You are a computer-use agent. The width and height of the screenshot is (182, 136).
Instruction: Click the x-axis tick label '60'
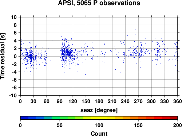click(47, 101)
